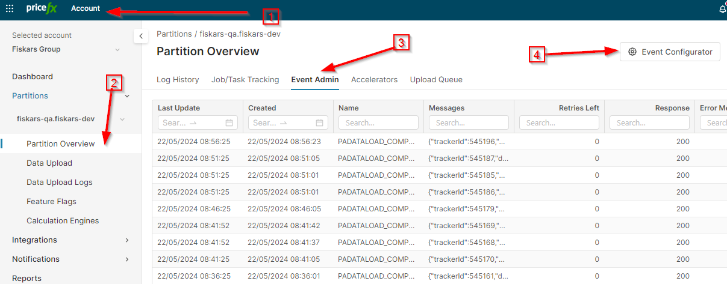727x284 pixels.
Task: Expand the Integrations menu arrow
Action: 126,240
